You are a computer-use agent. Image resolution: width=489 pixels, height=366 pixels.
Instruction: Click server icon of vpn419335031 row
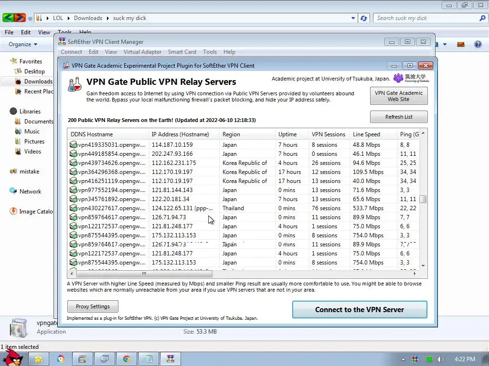(73, 144)
